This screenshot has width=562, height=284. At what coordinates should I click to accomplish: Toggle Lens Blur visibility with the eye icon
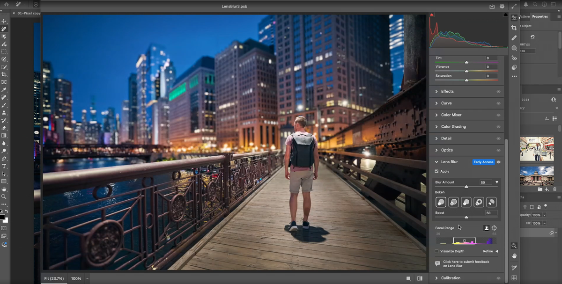click(499, 161)
